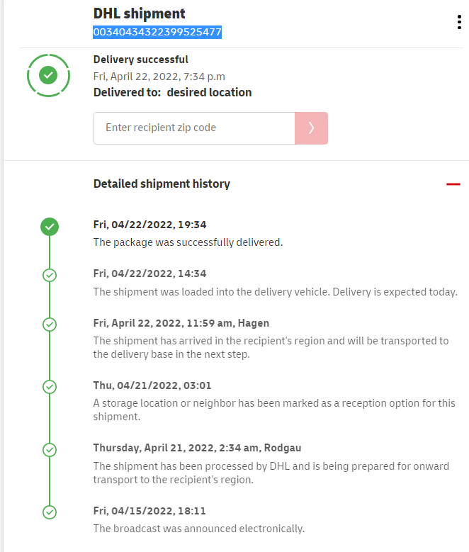Click the Delivery successful status text
This screenshot has width=469, height=552.
click(x=141, y=60)
